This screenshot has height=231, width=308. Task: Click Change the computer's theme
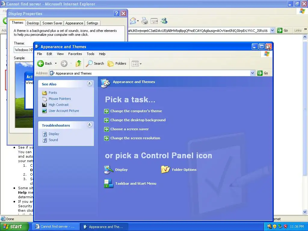click(x=136, y=111)
